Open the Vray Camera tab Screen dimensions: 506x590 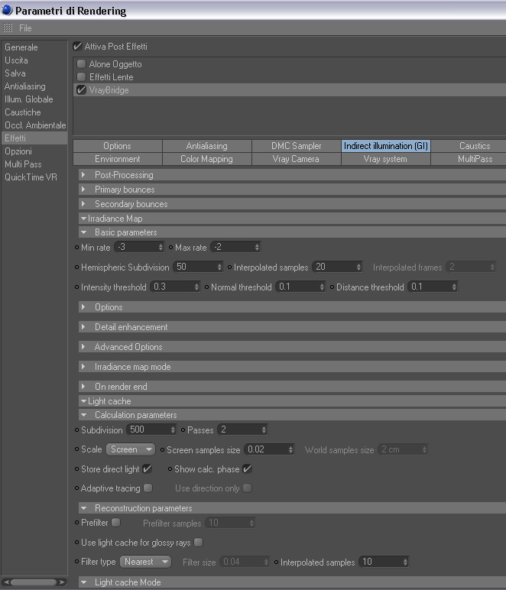(296, 159)
